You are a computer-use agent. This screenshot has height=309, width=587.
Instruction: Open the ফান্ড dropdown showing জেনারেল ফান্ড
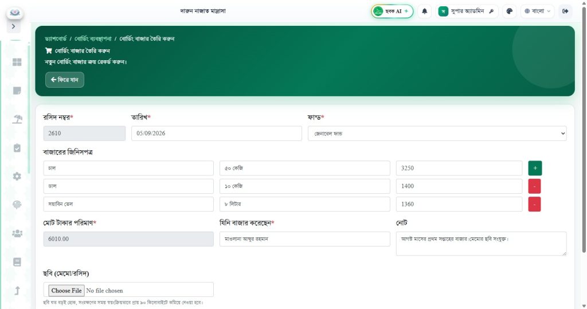(x=437, y=134)
